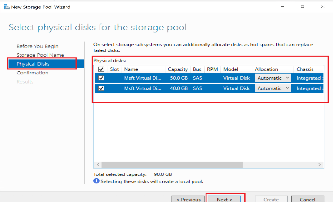Click the Next button
Image resolution: width=333 pixels, height=202 pixels.
tap(224, 199)
